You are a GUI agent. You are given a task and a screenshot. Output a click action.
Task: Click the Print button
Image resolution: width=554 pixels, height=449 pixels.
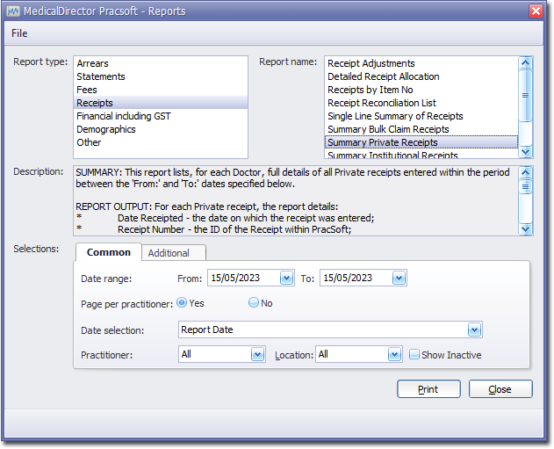click(x=428, y=389)
